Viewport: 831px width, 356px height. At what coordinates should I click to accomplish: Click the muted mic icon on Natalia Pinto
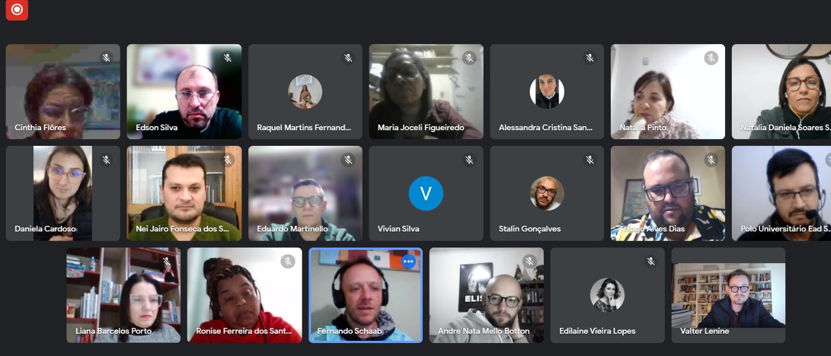712,58
